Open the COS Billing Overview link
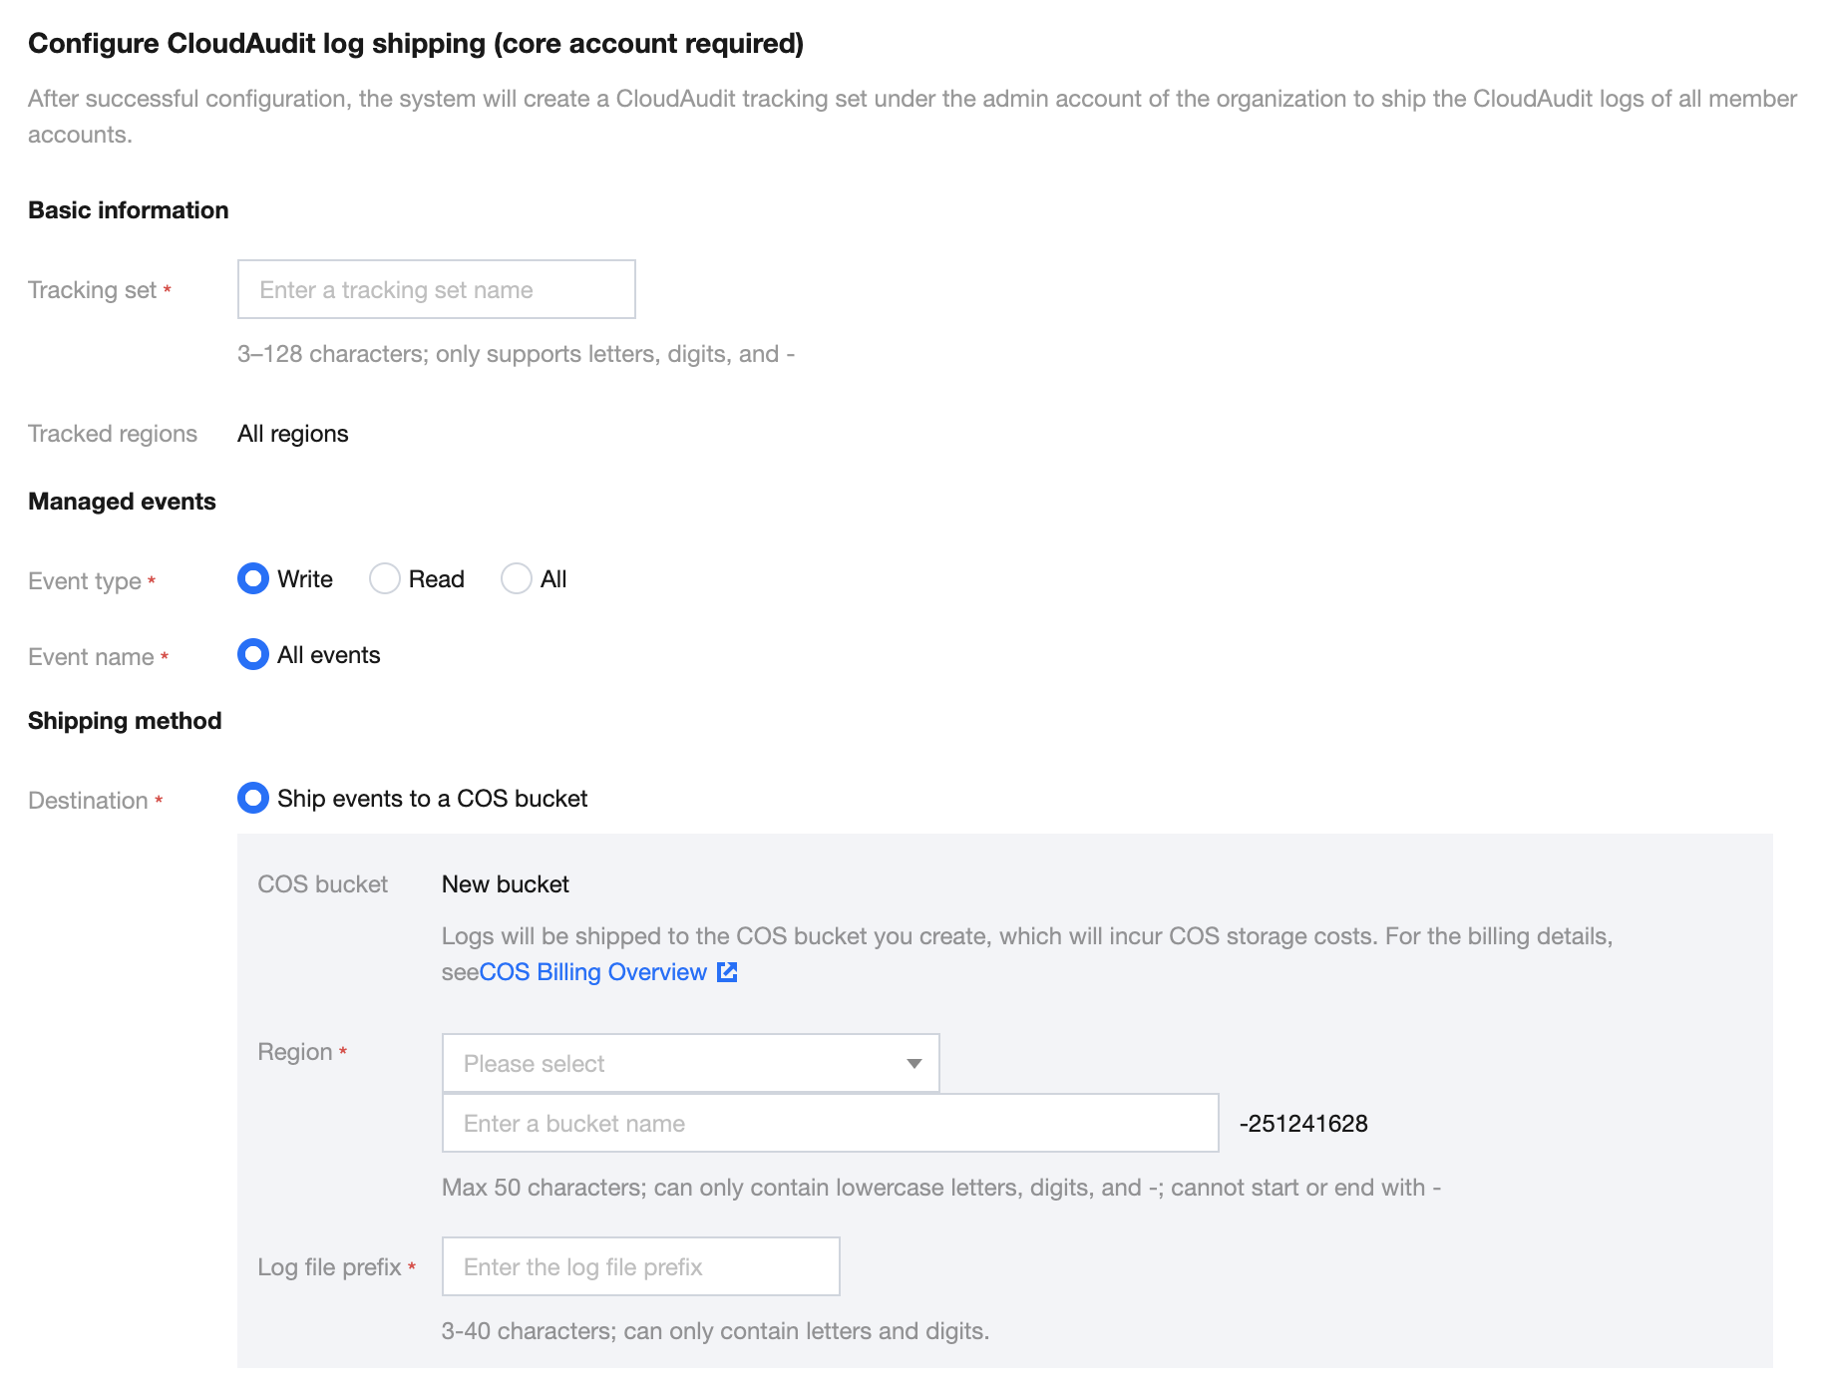The height and width of the screenshot is (1392, 1825). click(x=592, y=972)
